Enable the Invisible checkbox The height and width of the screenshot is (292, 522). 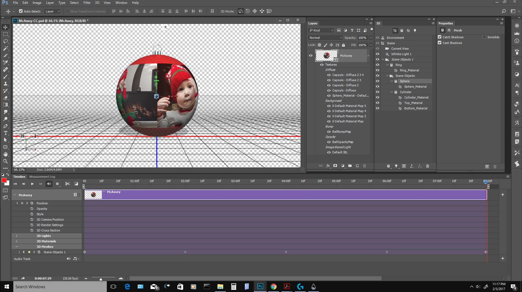[485, 37]
